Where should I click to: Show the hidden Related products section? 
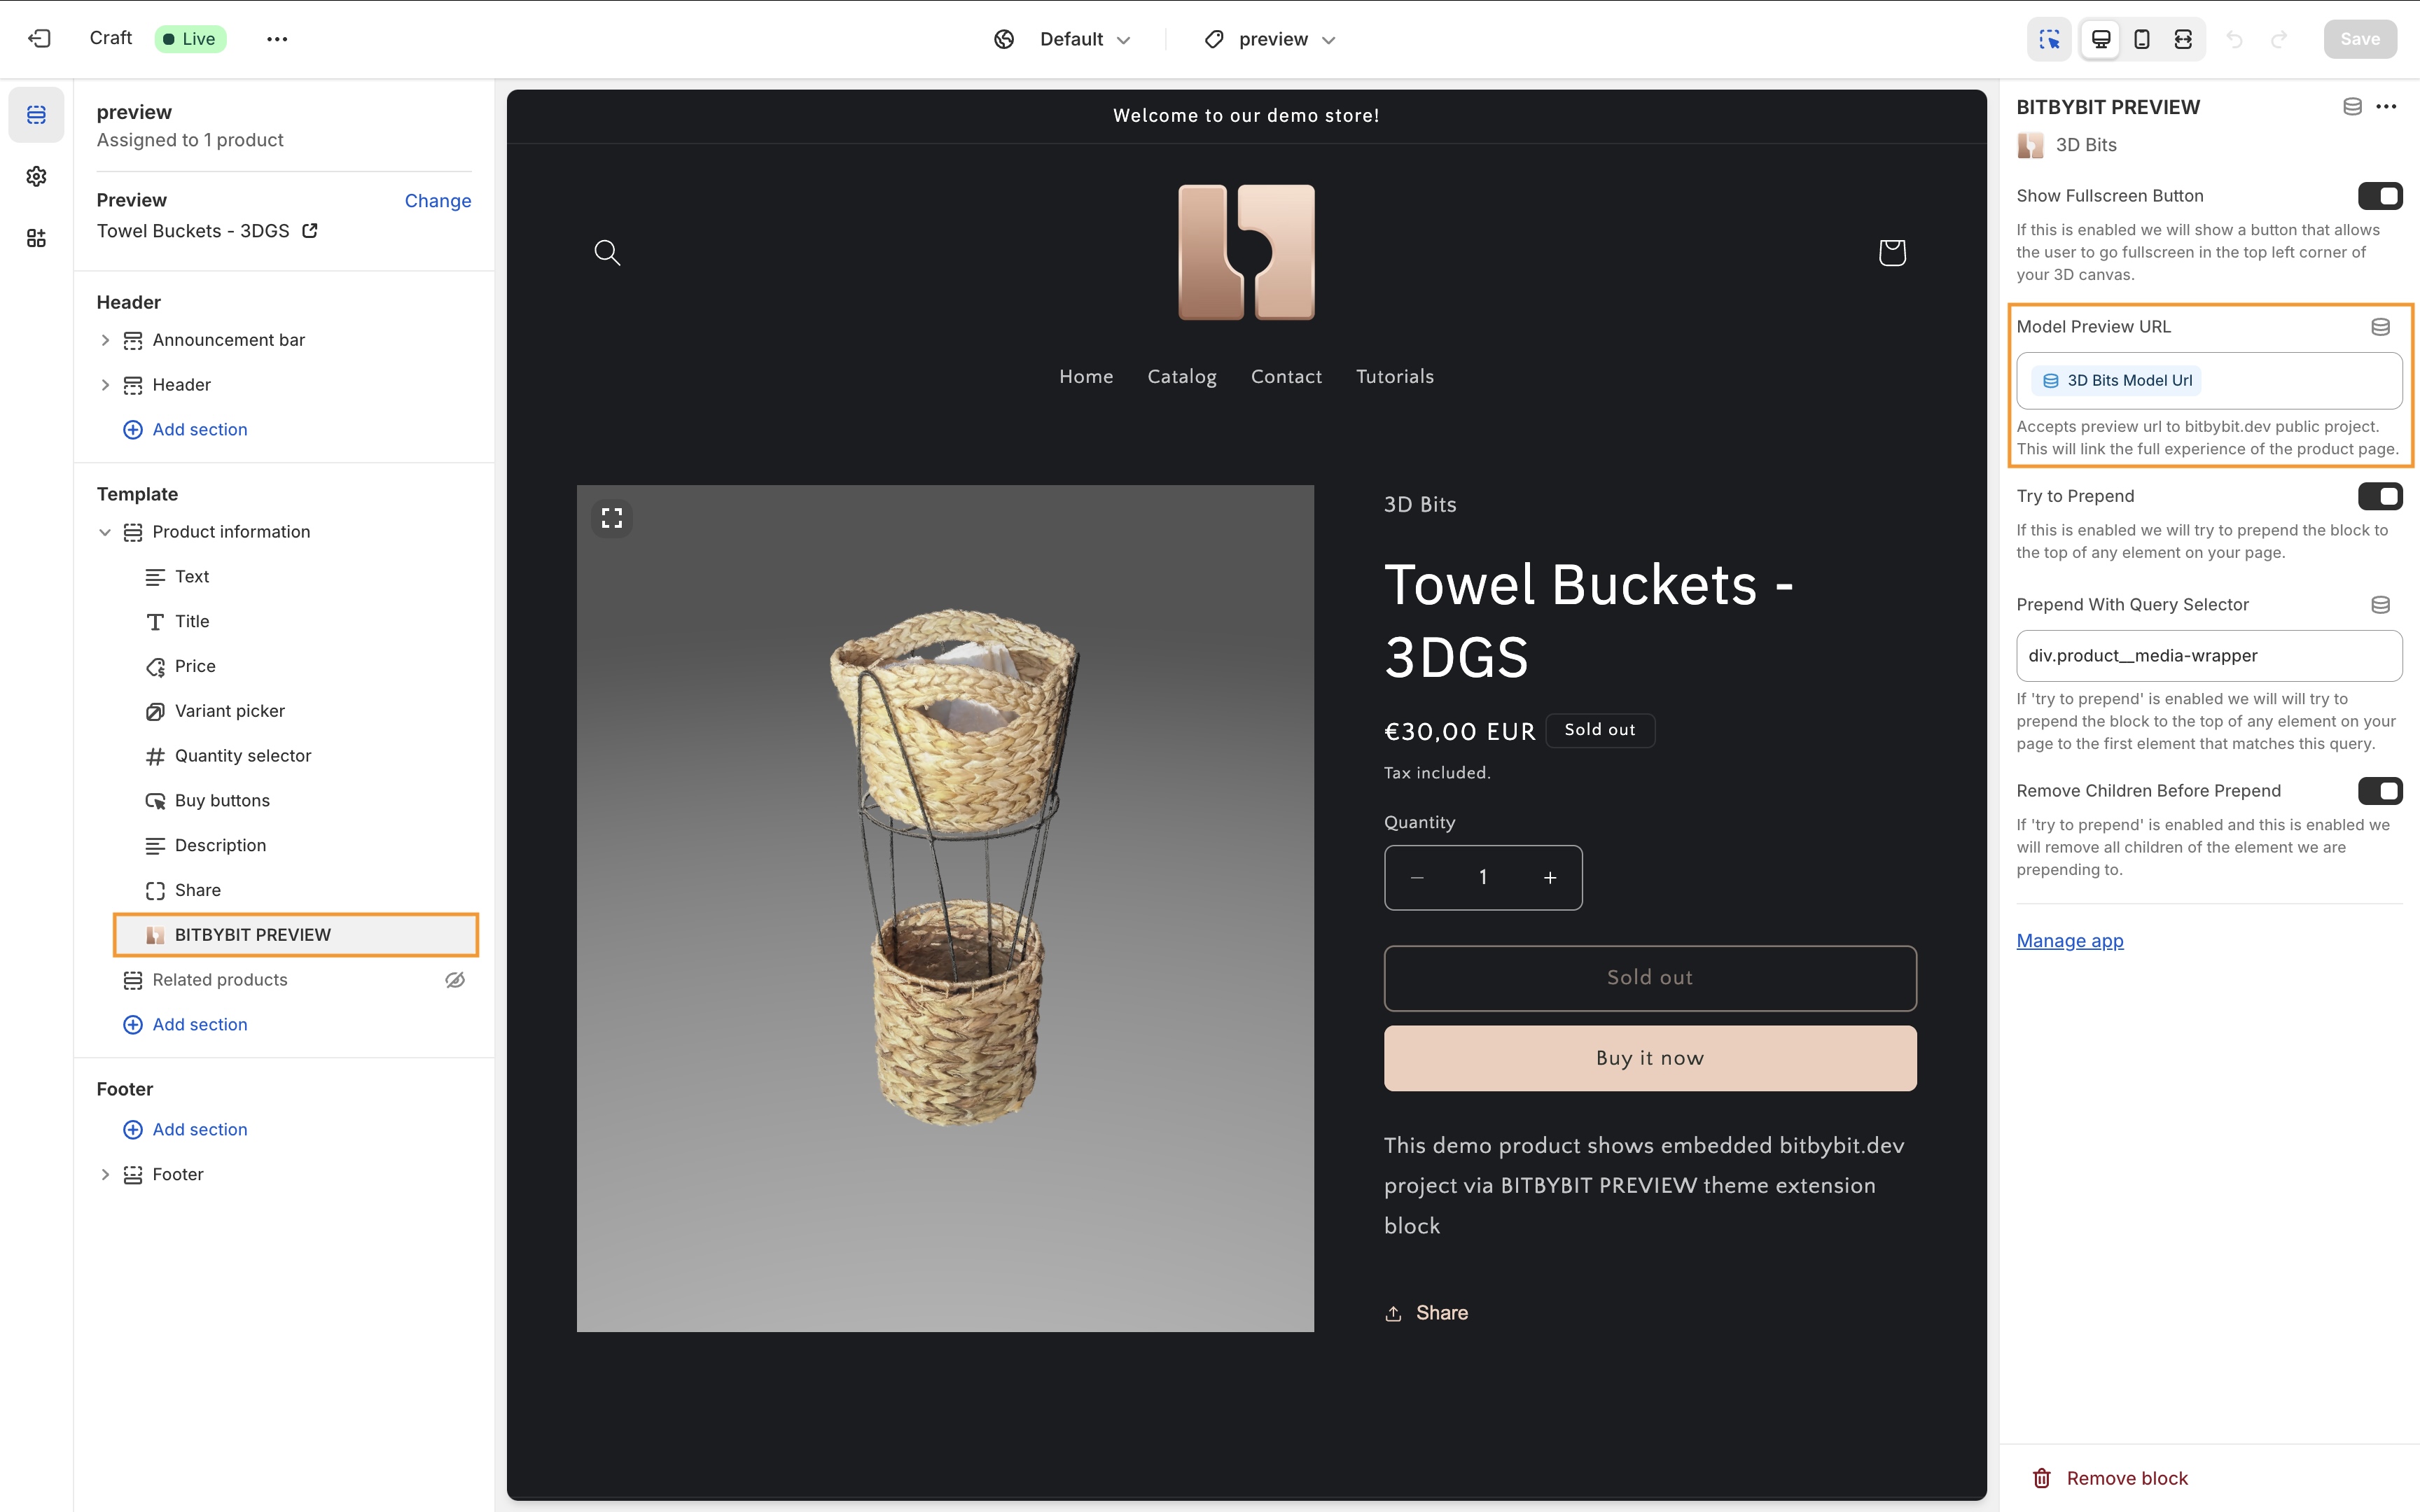point(455,980)
